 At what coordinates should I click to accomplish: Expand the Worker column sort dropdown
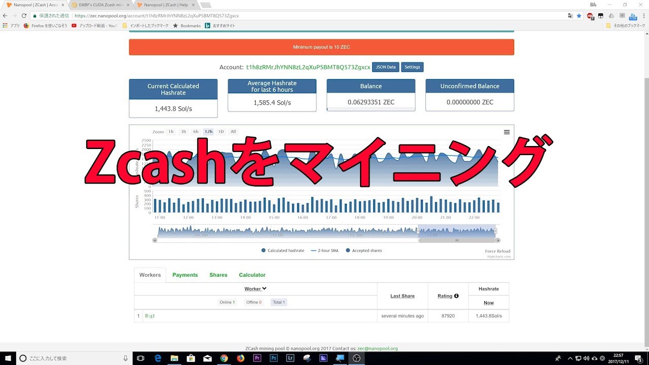[x=256, y=289]
